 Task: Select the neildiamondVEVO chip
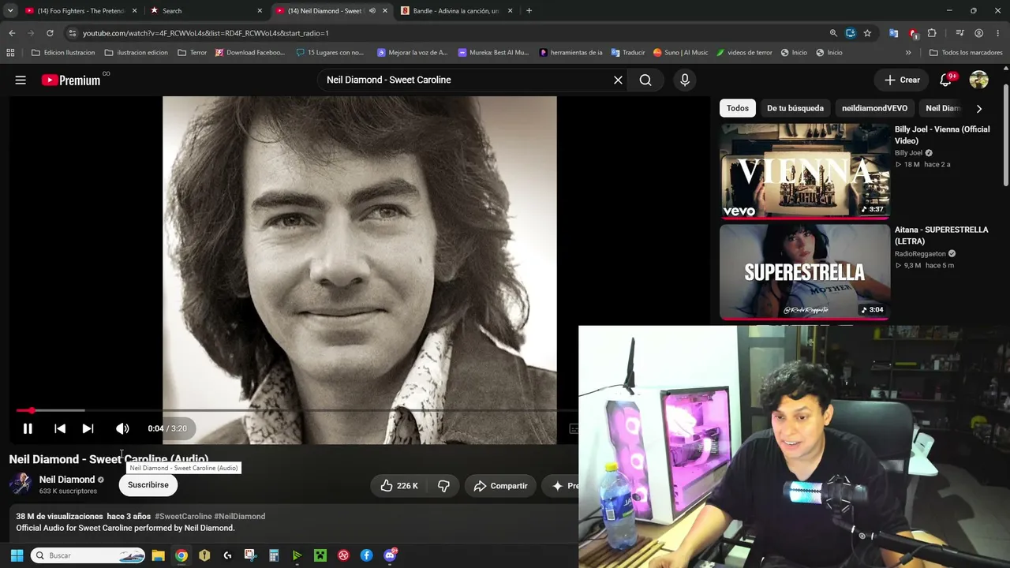point(874,108)
